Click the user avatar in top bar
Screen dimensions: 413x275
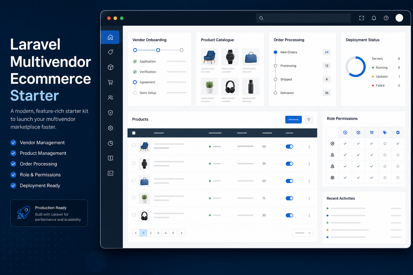pos(399,18)
